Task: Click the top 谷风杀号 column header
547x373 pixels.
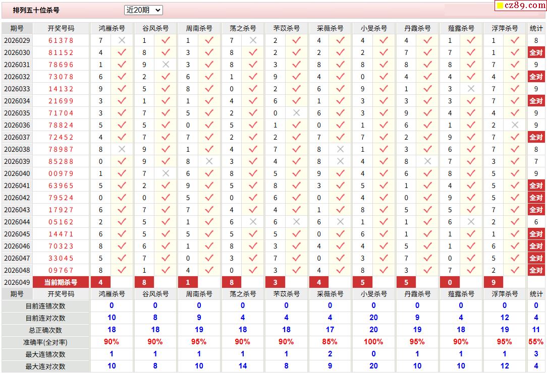Action: pyautogui.click(x=155, y=28)
